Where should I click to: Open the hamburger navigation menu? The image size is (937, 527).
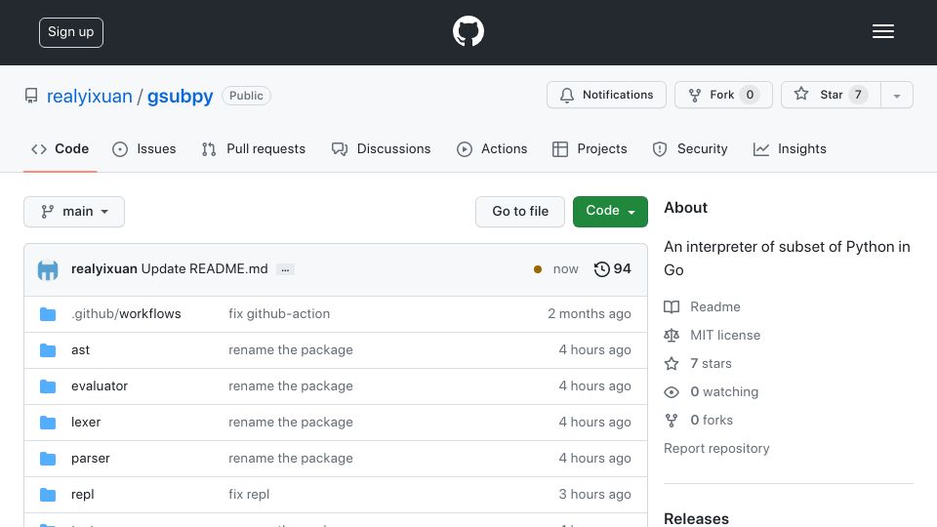click(x=882, y=31)
